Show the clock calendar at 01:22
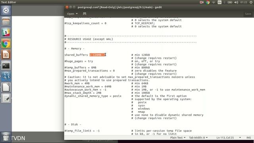This screenshot has width=254, height=143. coord(244,2)
